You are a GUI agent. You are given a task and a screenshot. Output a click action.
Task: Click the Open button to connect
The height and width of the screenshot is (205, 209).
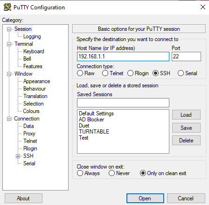coord(145,198)
